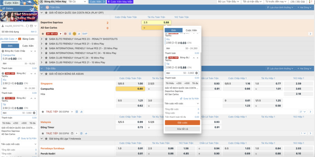
Task: Open the Bảng Cược tab
Action: pyautogui.click(x=28, y=39)
